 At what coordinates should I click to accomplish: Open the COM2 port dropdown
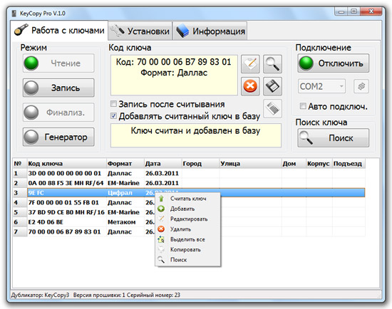pyautogui.click(x=321, y=86)
